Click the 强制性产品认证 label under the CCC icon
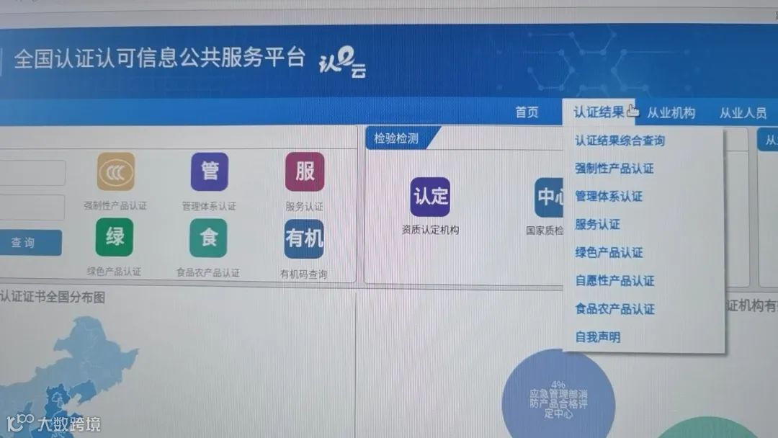778x438 pixels. (115, 205)
